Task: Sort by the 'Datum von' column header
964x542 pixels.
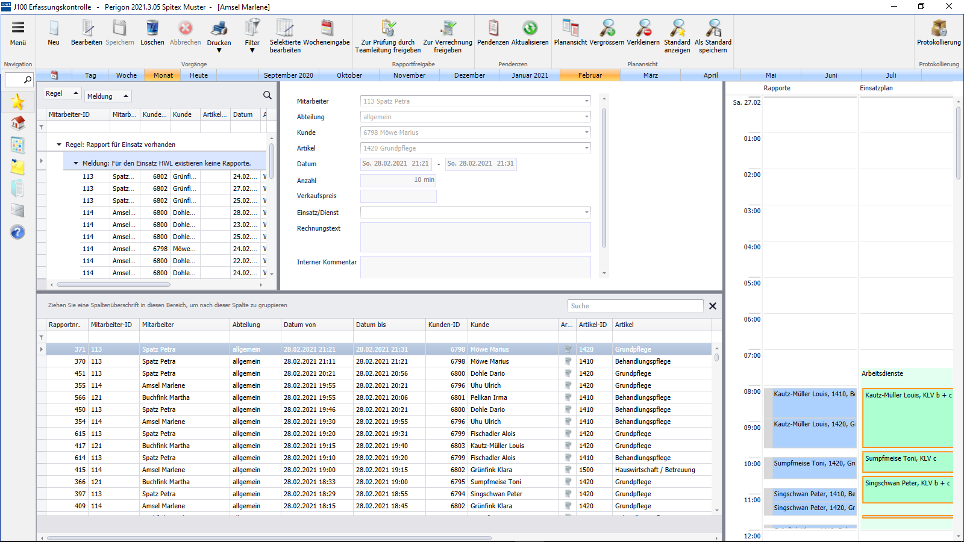Action: (x=300, y=325)
